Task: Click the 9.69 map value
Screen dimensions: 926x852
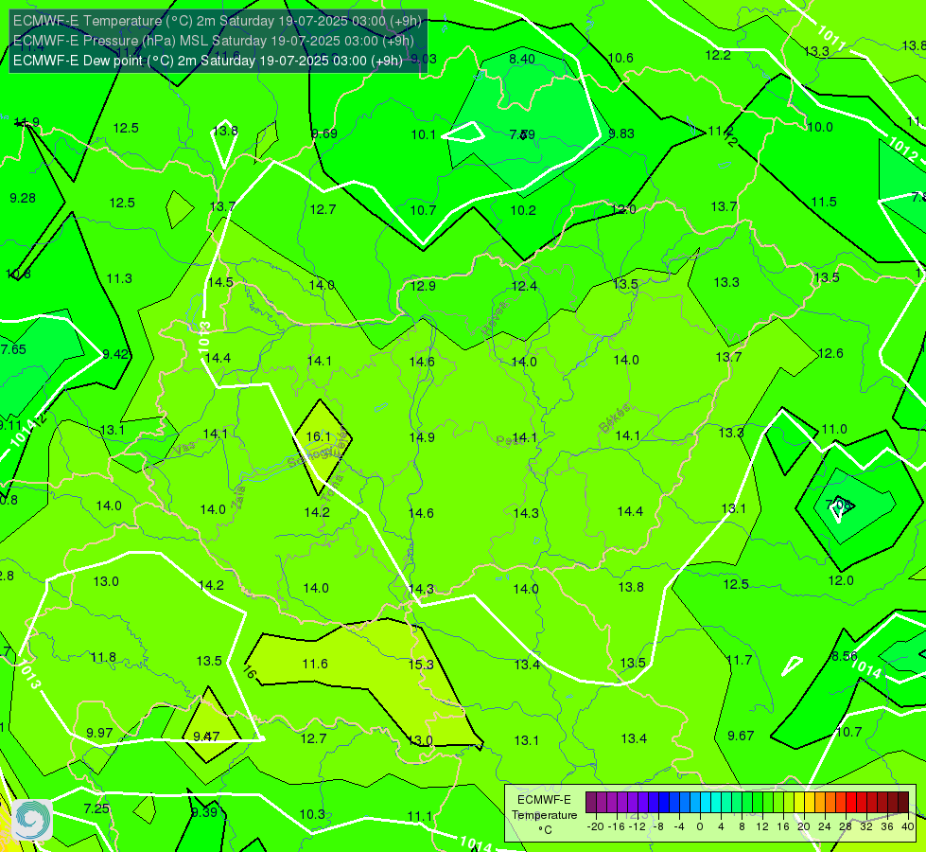Action: [324, 133]
